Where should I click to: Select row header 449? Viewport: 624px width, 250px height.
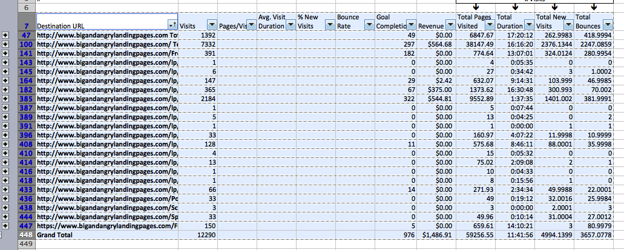point(27,243)
